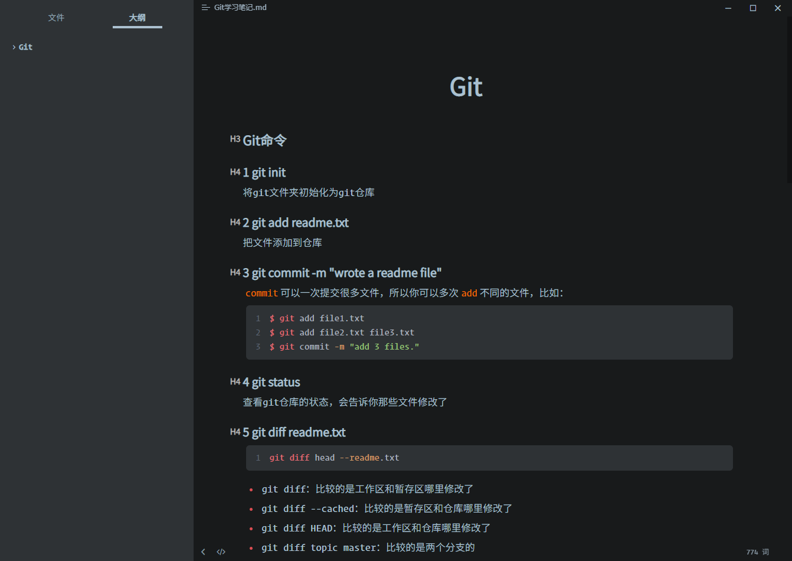Switch to source code mode icon

click(x=221, y=552)
